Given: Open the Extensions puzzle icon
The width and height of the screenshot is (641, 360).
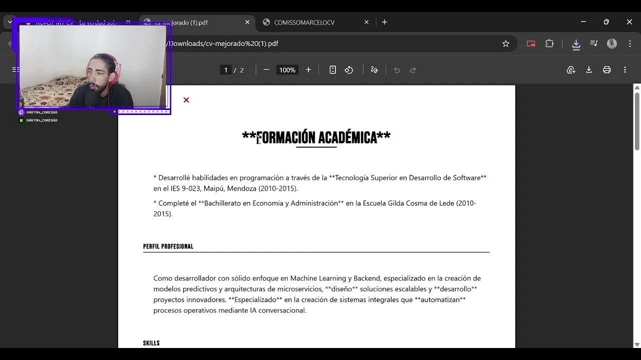Looking at the screenshot, I should coord(549,43).
